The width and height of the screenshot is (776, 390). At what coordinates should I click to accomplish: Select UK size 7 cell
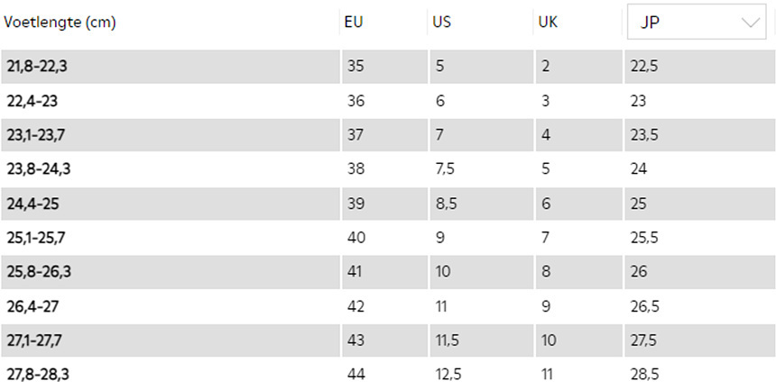click(546, 238)
